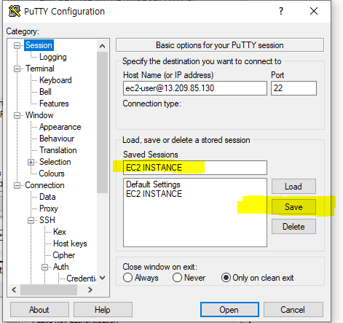Click the PuTTY icon in title bar

pos(15,11)
